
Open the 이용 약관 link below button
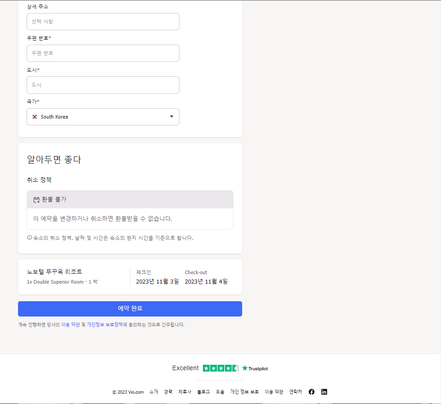70,324
